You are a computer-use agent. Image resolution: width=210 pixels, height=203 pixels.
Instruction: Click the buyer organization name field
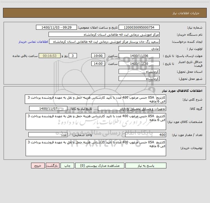point(104,34)
